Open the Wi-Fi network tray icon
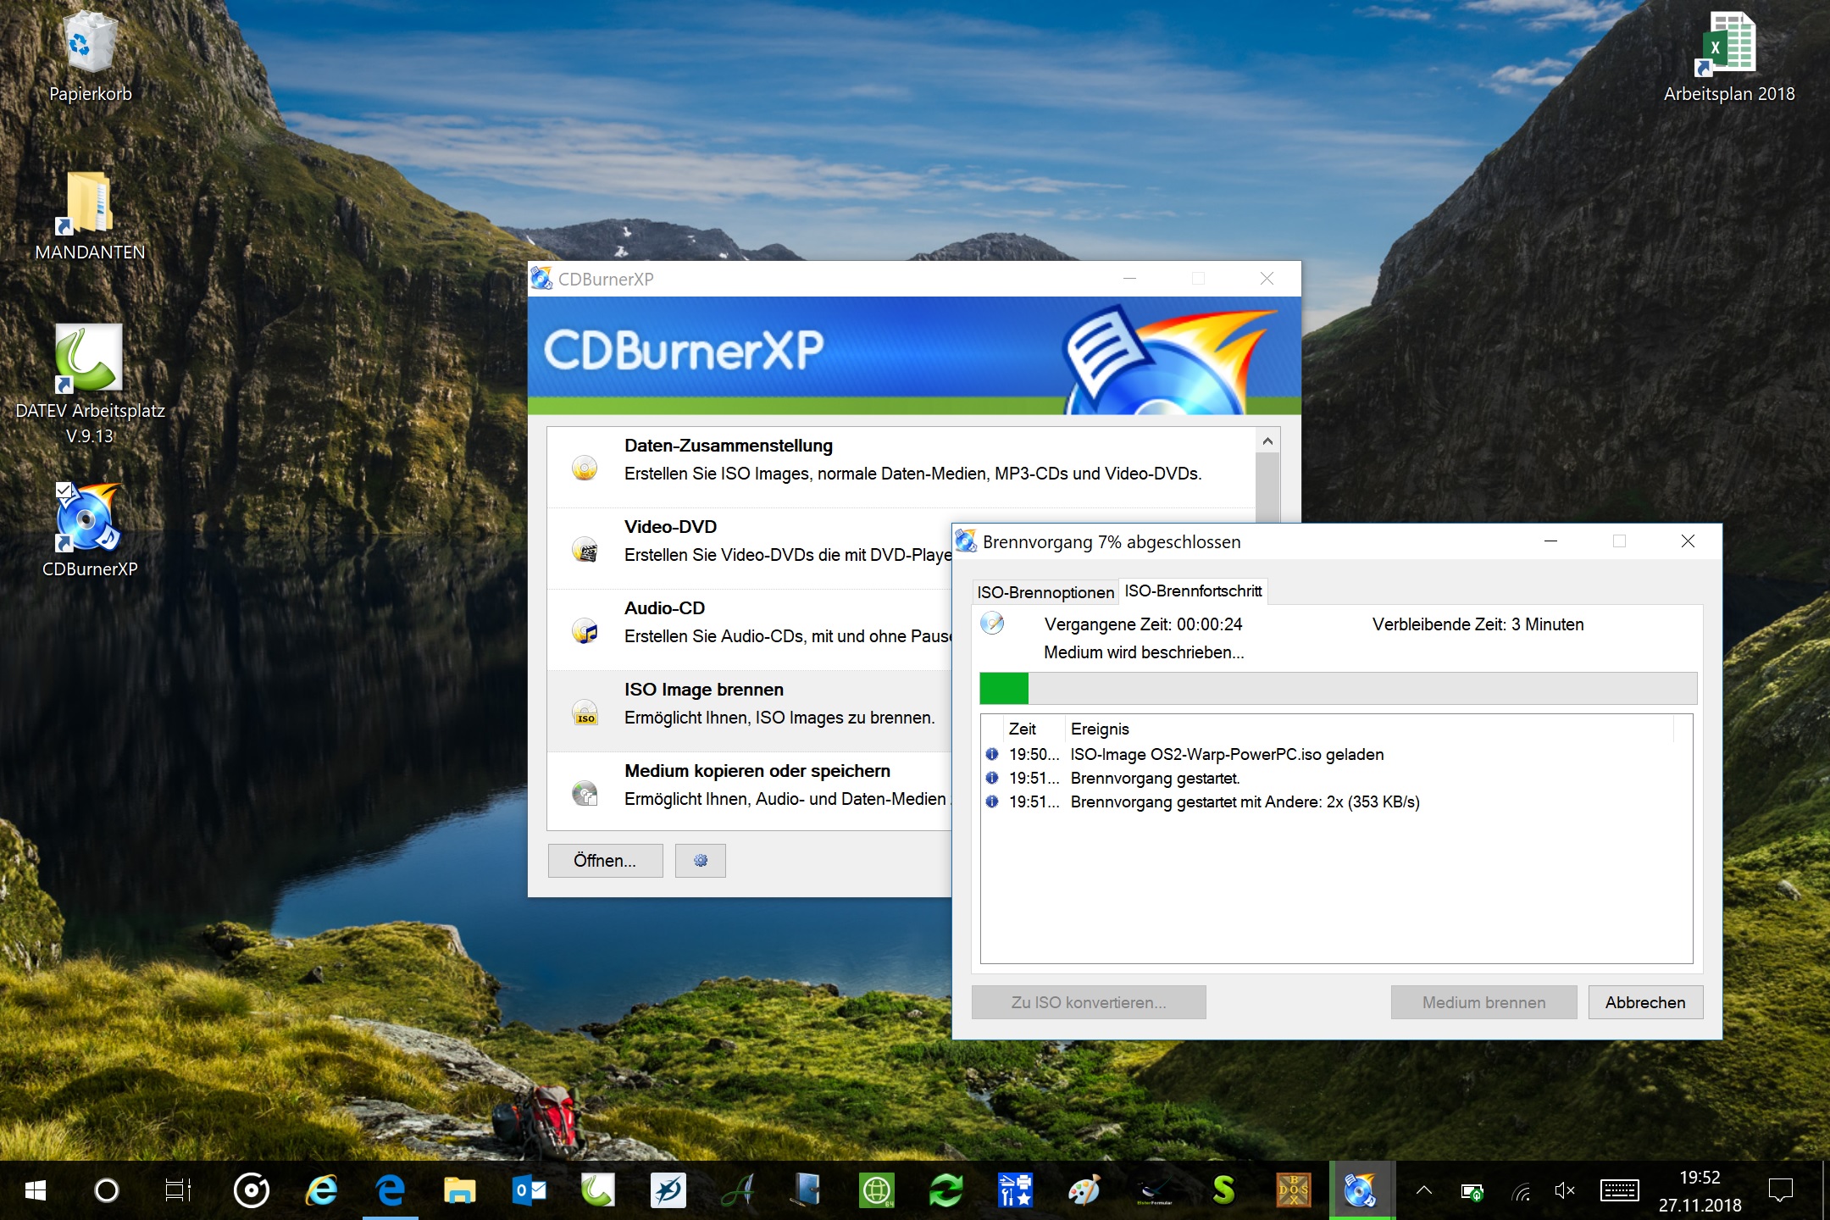 click(1522, 1191)
